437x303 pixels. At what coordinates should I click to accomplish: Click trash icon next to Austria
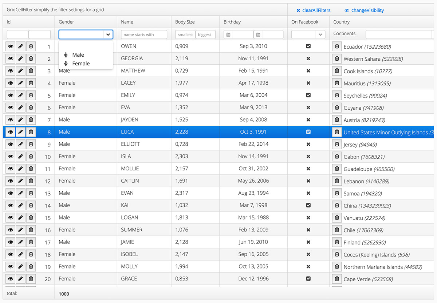coord(337,120)
